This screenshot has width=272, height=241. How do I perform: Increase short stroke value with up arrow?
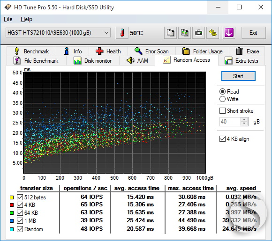[x=244, y=120]
